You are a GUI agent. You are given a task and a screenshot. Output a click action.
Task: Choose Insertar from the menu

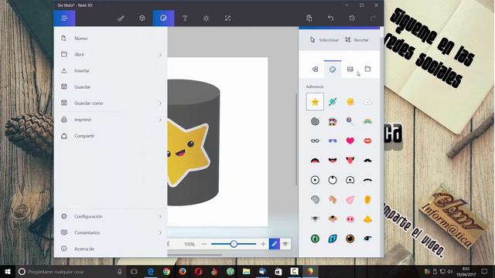pos(111,70)
